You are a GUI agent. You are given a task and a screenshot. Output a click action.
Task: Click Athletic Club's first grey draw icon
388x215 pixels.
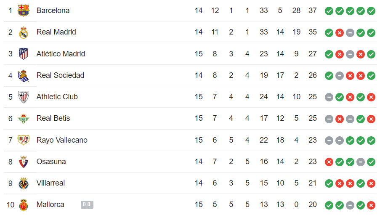pyautogui.click(x=329, y=97)
